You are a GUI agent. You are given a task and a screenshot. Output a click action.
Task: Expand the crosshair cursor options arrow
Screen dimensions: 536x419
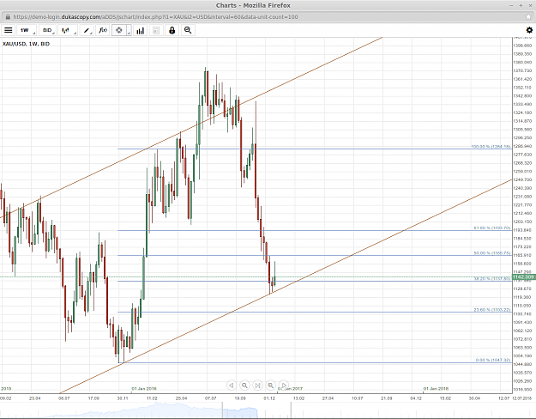tap(129, 30)
